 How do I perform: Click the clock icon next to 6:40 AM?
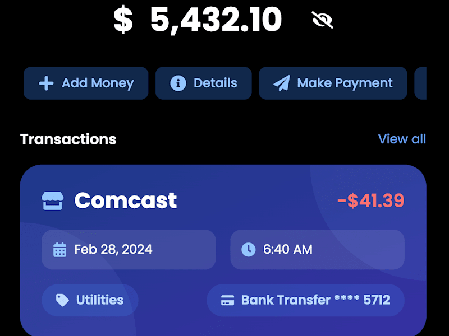tap(248, 249)
